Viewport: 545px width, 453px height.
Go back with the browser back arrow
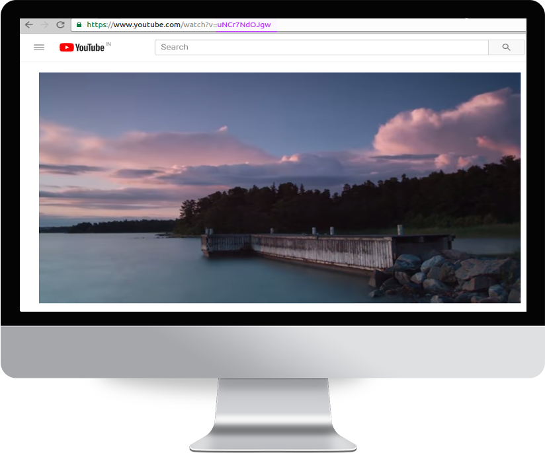coord(29,24)
